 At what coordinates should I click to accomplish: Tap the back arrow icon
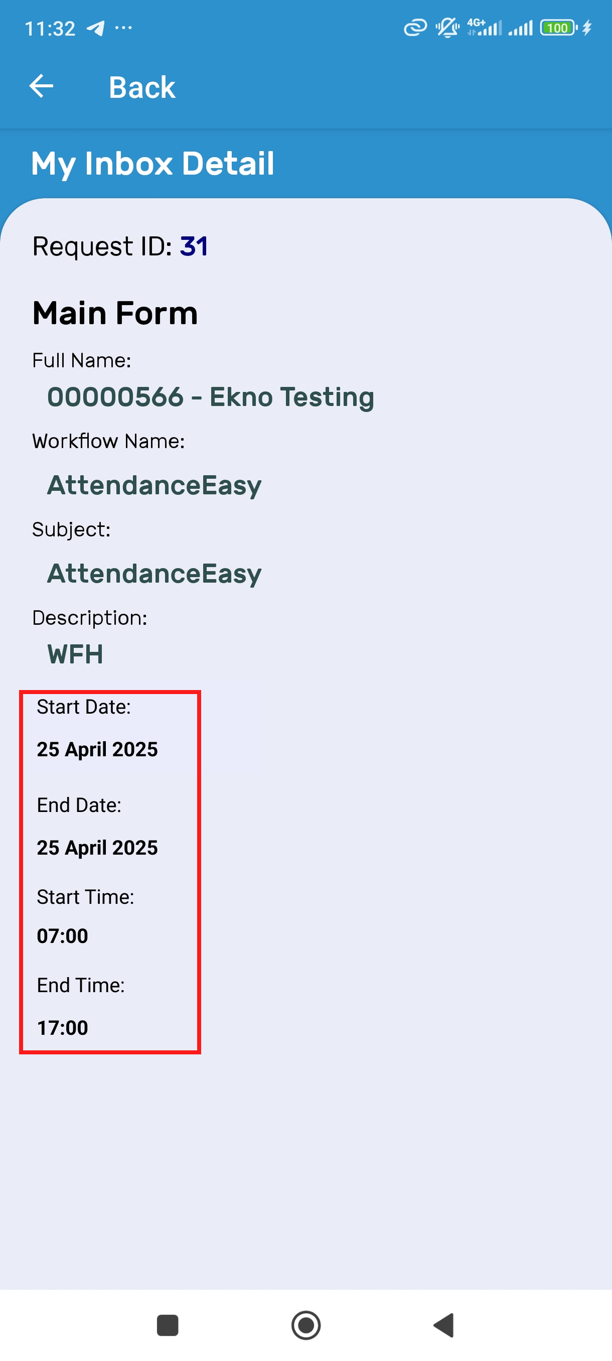pos(41,86)
